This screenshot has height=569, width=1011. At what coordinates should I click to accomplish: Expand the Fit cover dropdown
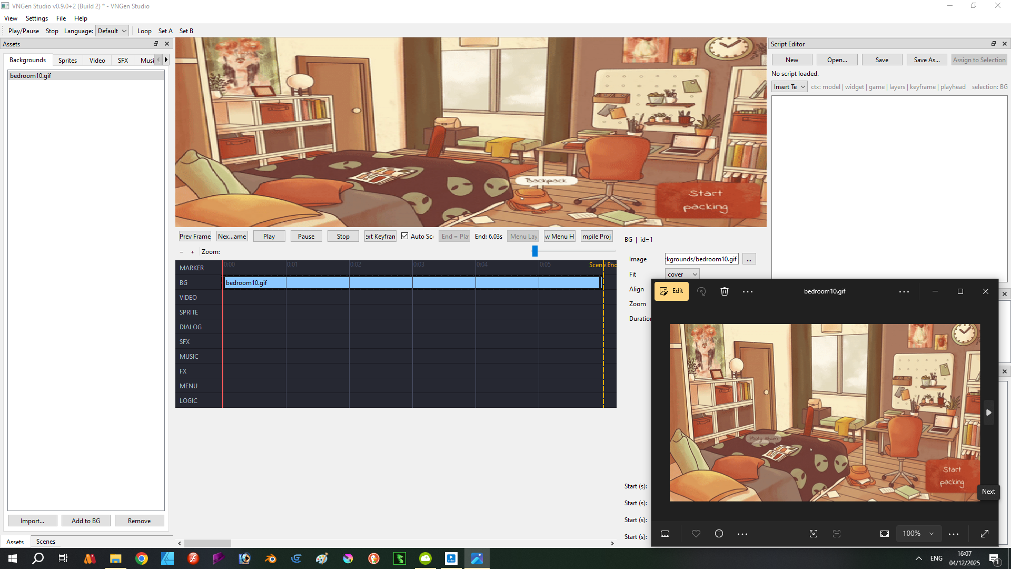(682, 274)
